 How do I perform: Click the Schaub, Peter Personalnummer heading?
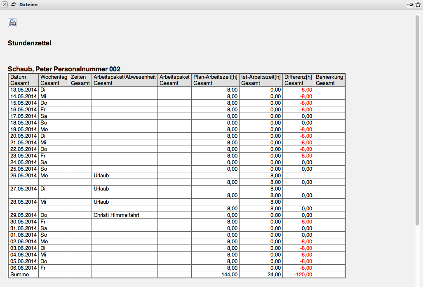[64, 69]
